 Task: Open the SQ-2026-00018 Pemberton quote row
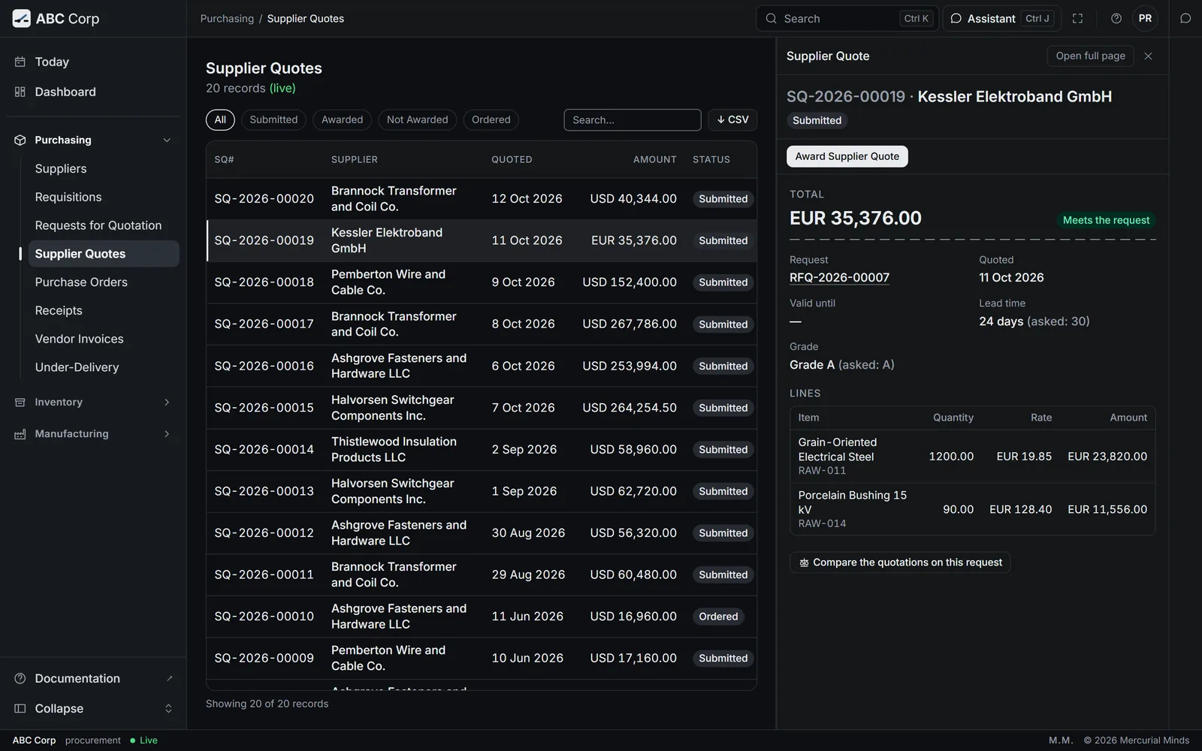[x=482, y=282]
